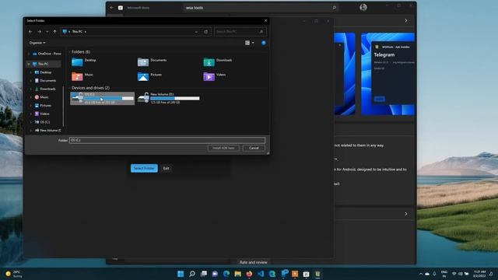Select the Music folder icon in main pane
The height and width of the screenshot is (280, 498).
77,76
